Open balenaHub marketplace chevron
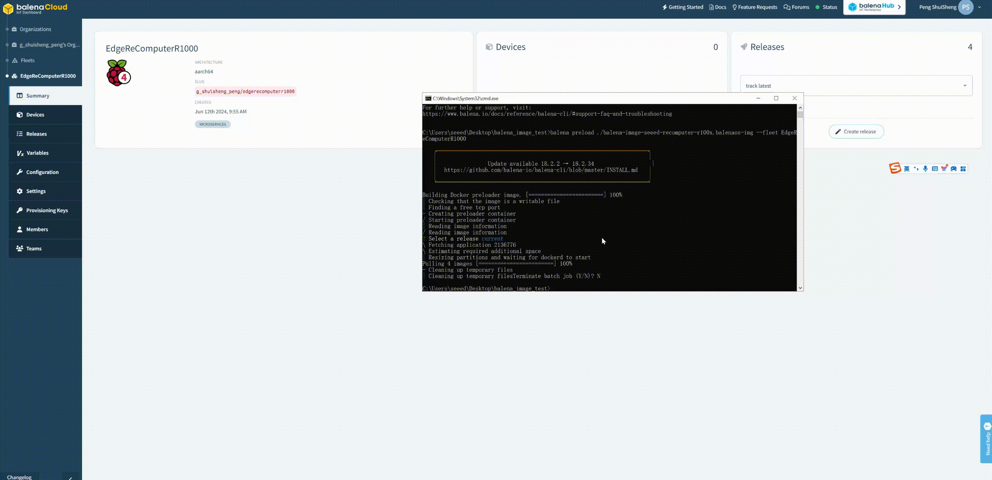Viewport: 992px width, 480px height. click(899, 7)
